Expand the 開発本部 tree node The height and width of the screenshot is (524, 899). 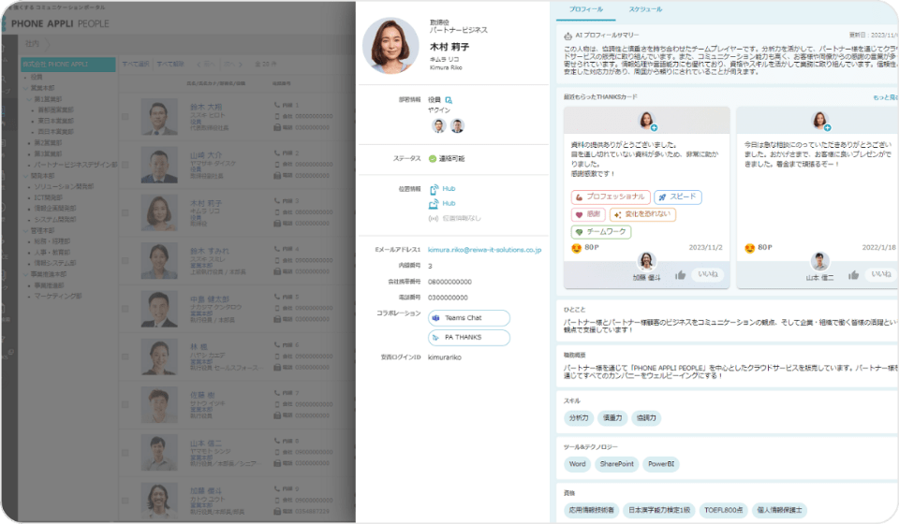click(x=24, y=173)
